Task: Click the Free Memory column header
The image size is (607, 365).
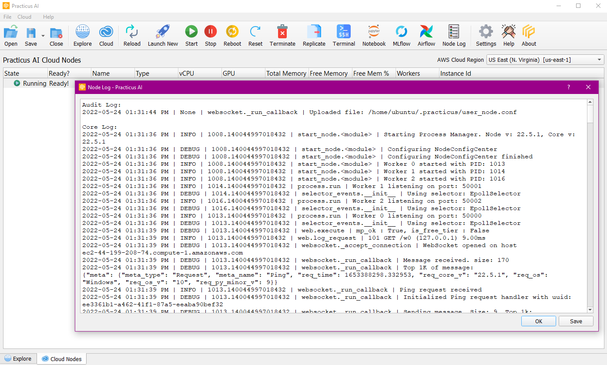Action: tap(330, 73)
